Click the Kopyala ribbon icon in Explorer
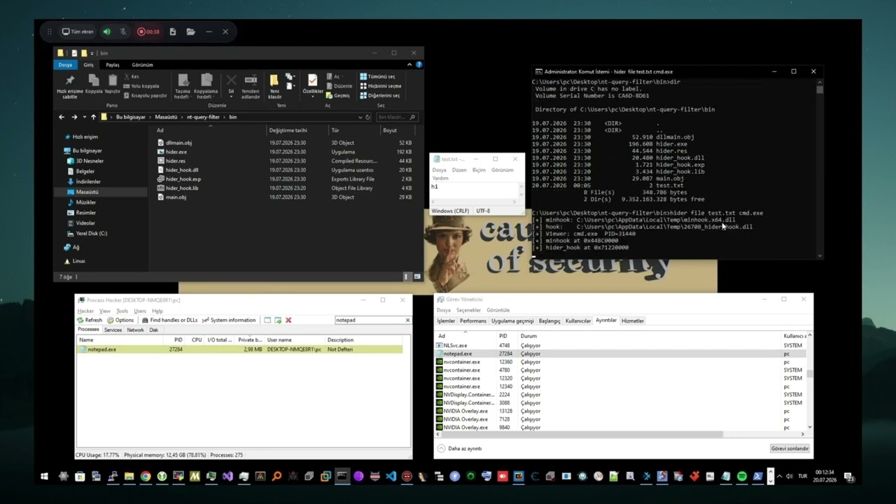The image size is (896, 504). [x=93, y=85]
